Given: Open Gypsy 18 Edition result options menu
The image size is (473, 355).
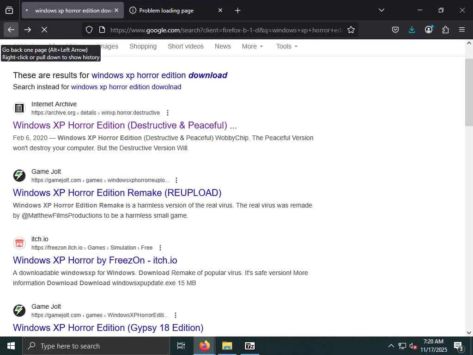Looking at the screenshot, I should pos(175,315).
